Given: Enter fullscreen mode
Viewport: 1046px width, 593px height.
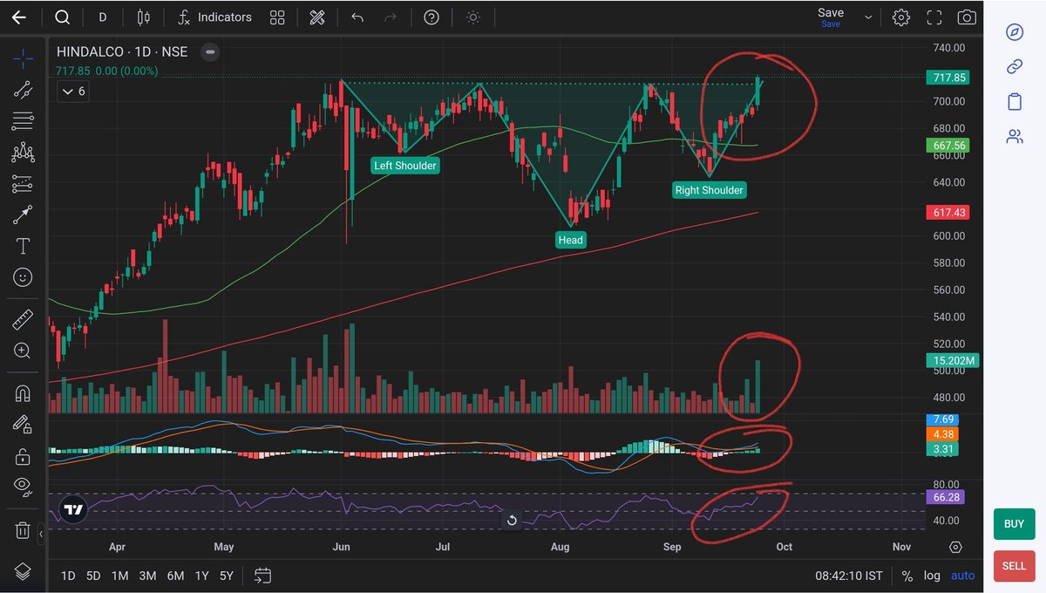Looking at the screenshot, I should pos(934,17).
